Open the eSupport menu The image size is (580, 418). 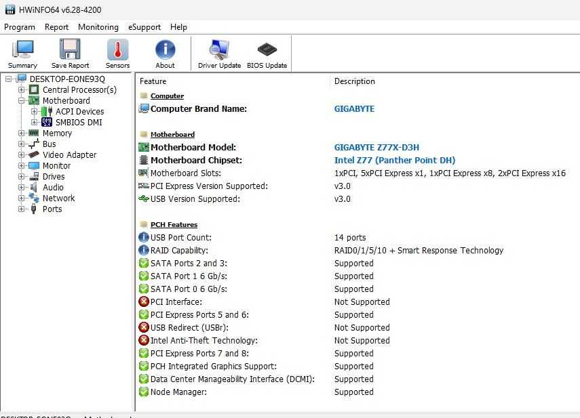[x=144, y=27]
